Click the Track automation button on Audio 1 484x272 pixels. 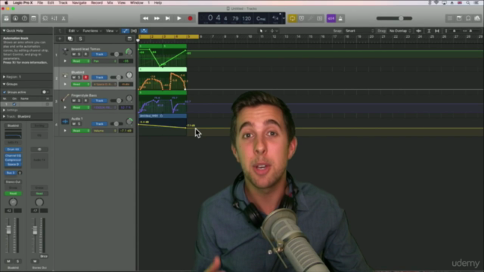99,124
